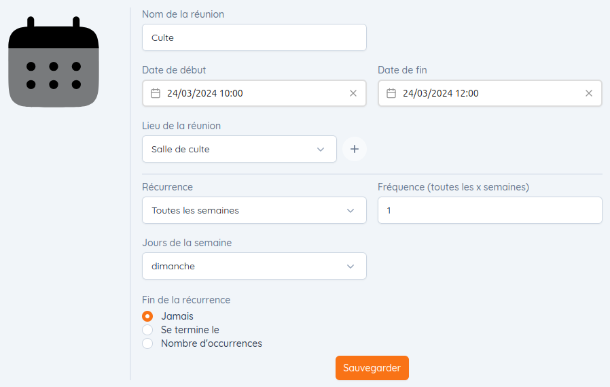Viewport: 610px width, 387px height.
Task: Click the Fin de la récurrence label
Action: pos(186,300)
